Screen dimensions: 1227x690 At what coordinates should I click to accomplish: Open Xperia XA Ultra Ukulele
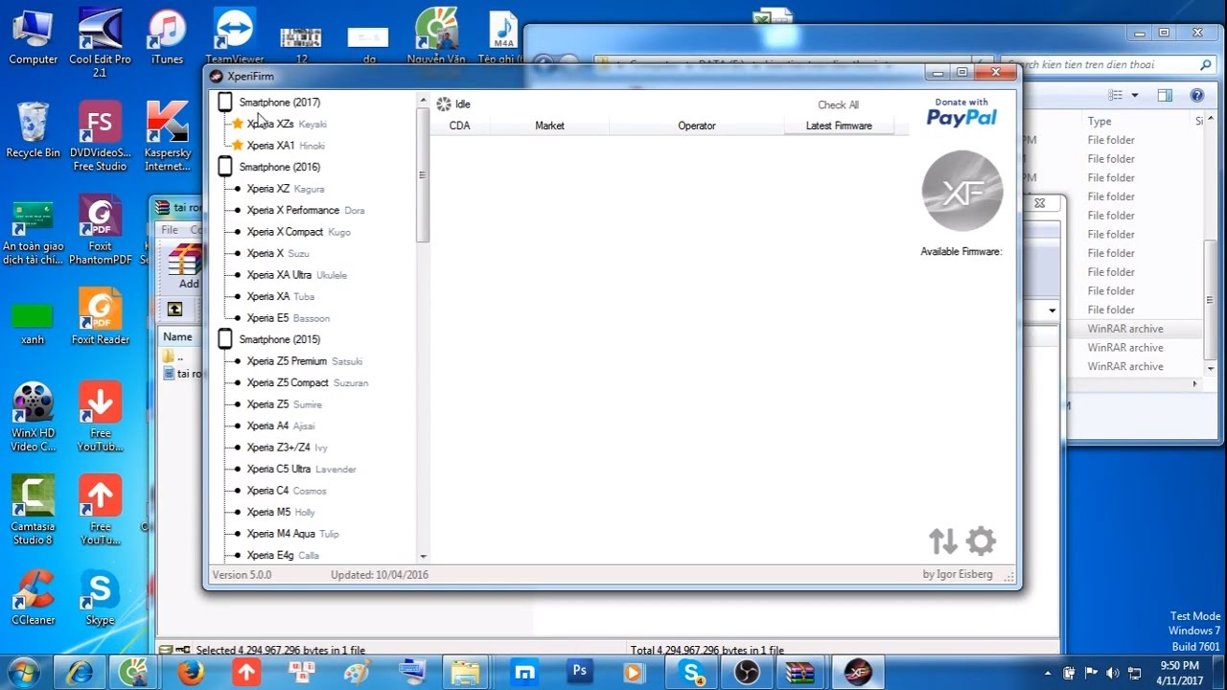tap(296, 275)
